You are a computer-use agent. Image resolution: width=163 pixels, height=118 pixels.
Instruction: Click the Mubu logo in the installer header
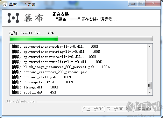[x=25, y=18]
